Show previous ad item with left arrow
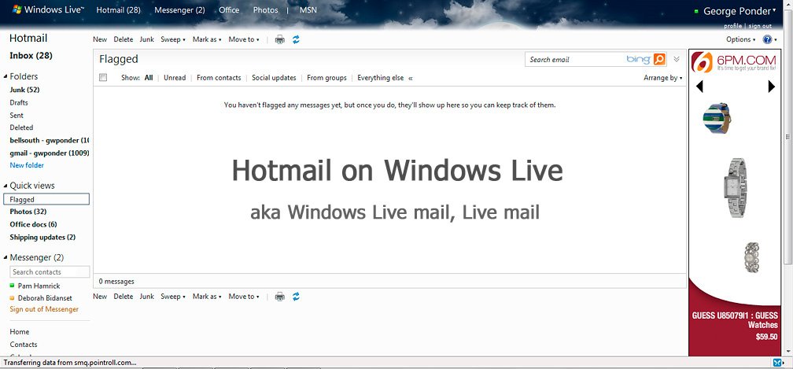The image size is (793, 369). coord(699,87)
